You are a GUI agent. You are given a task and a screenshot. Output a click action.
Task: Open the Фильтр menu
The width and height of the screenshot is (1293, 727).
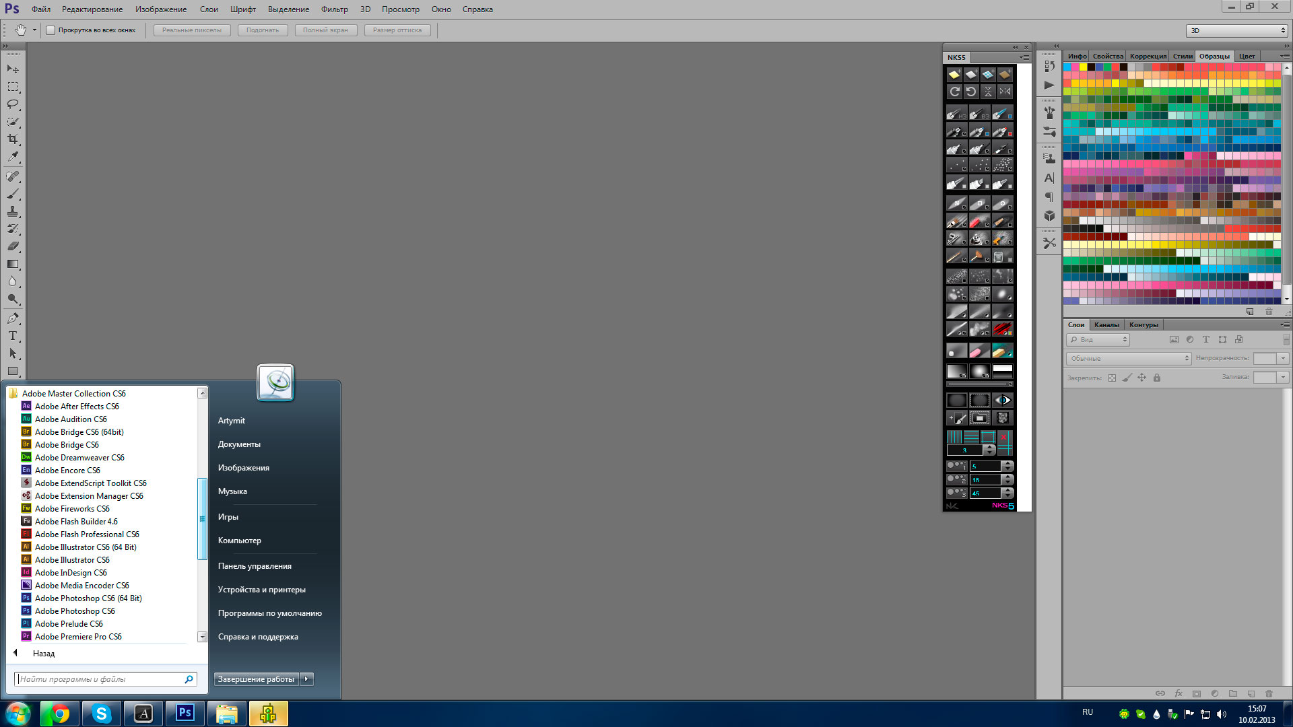(334, 9)
